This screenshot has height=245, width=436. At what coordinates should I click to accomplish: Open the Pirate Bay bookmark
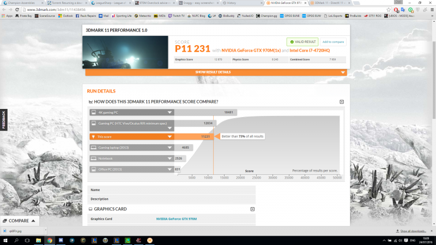click(x=23, y=16)
